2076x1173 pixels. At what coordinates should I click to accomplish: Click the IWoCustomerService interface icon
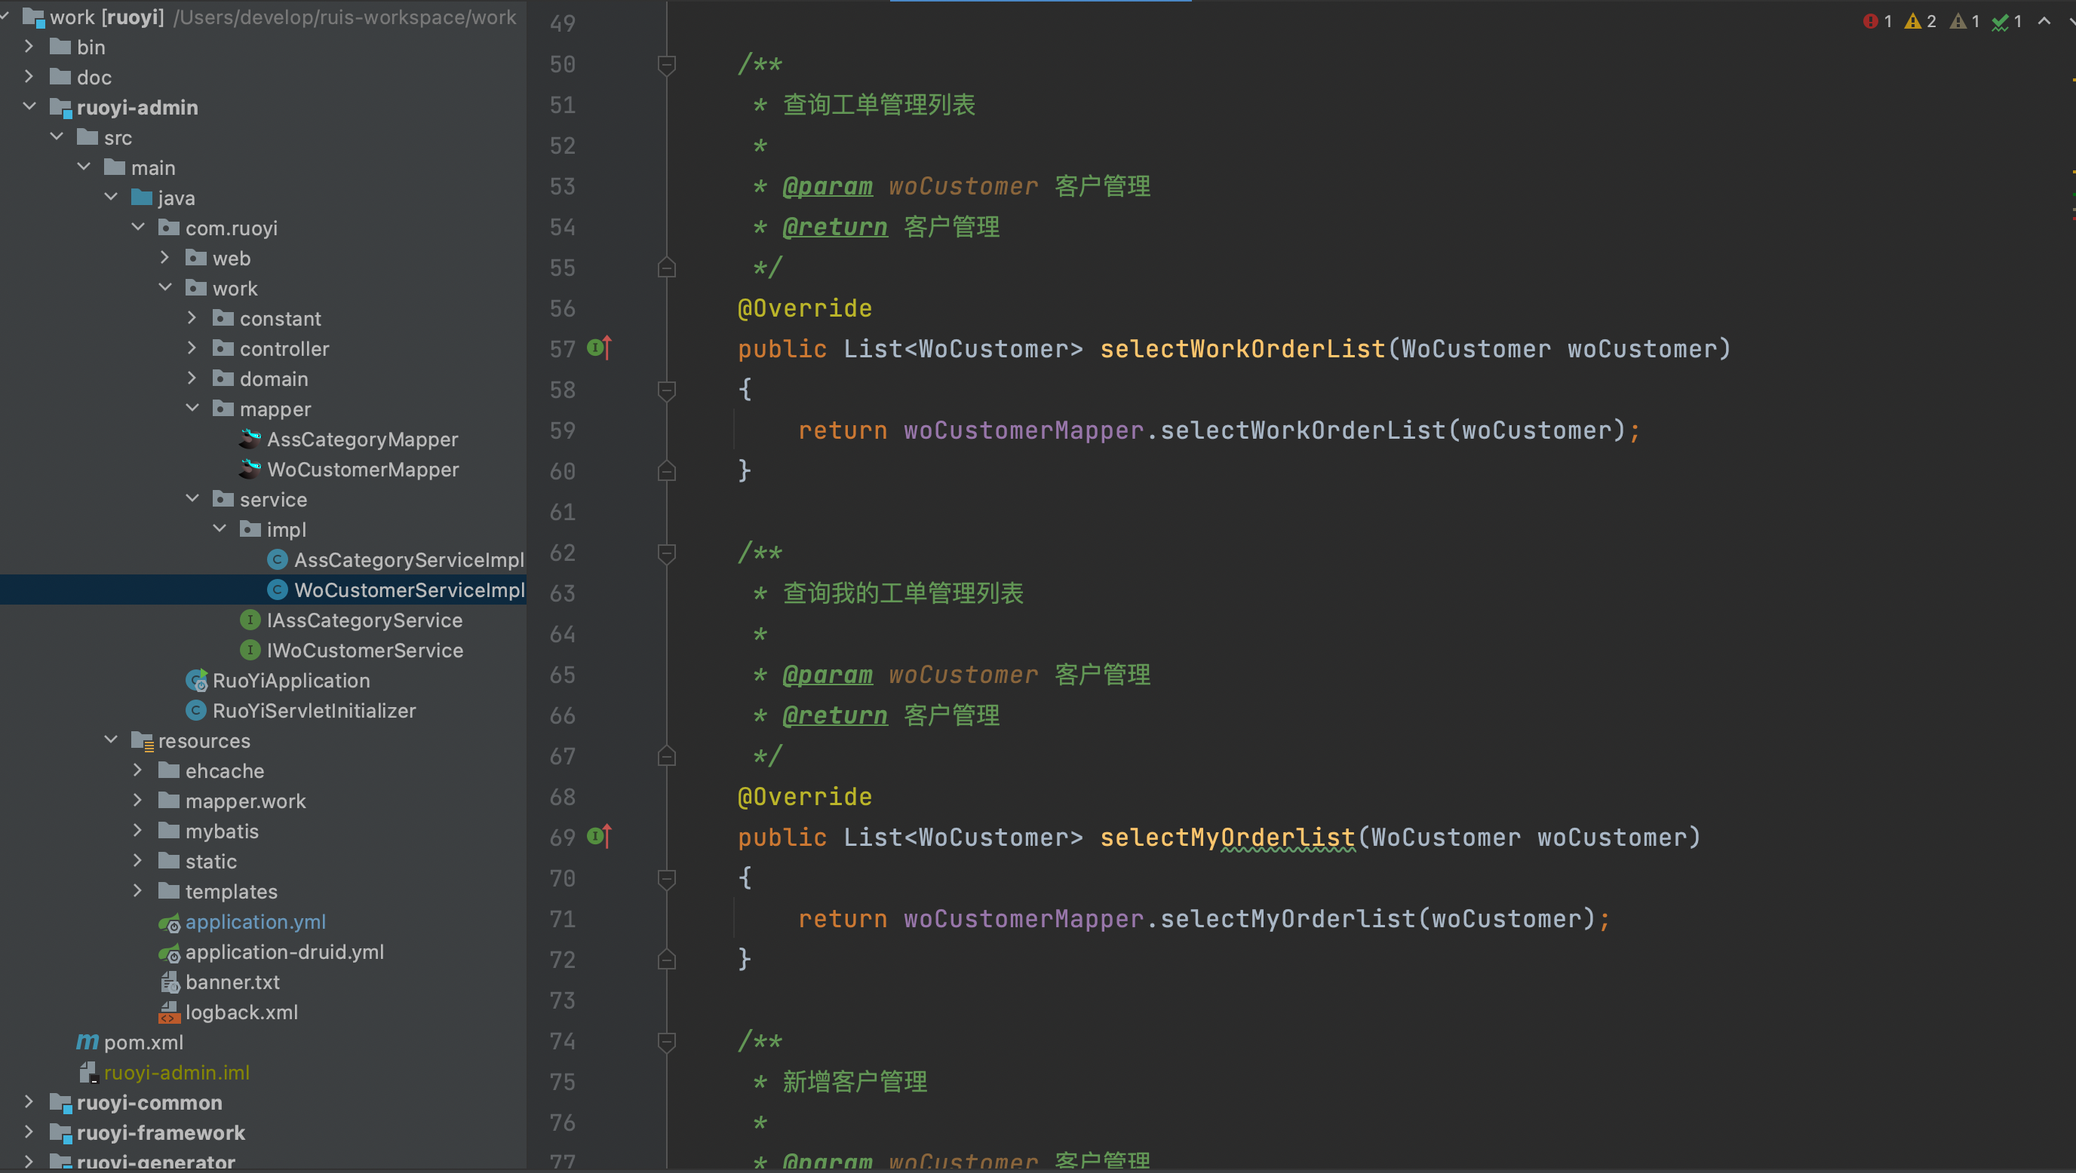click(x=250, y=649)
